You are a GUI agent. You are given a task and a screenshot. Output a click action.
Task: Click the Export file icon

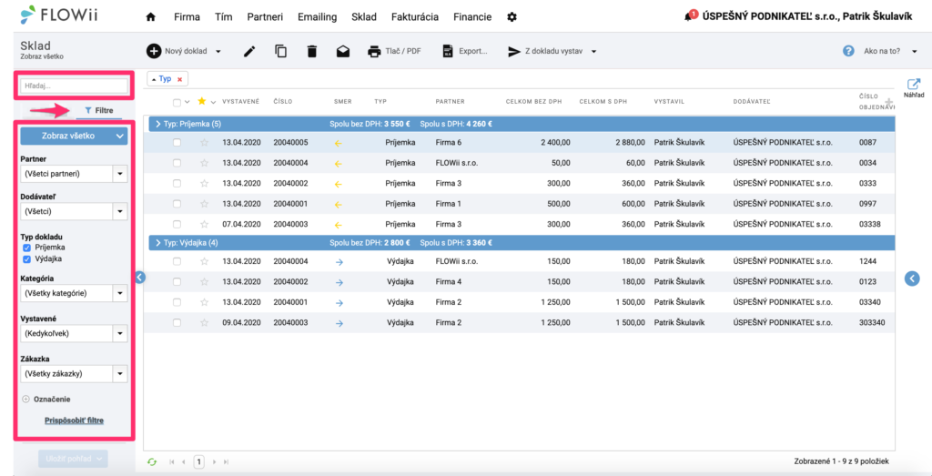pyautogui.click(x=448, y=52)
